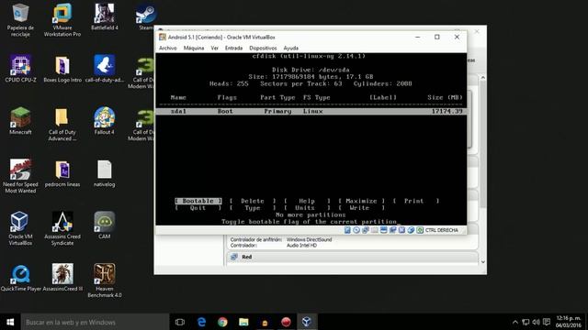Click the CTRL DERECHA host key label
The width and height of the screenshot is (588, 330).
click(x=441, y=230)
